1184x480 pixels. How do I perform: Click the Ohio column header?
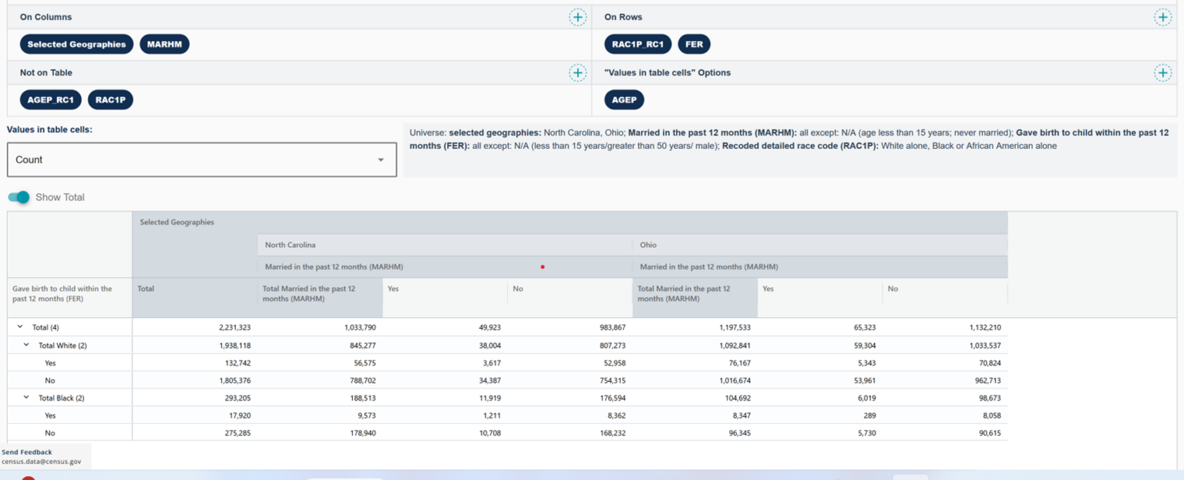[x=648, y=245]
